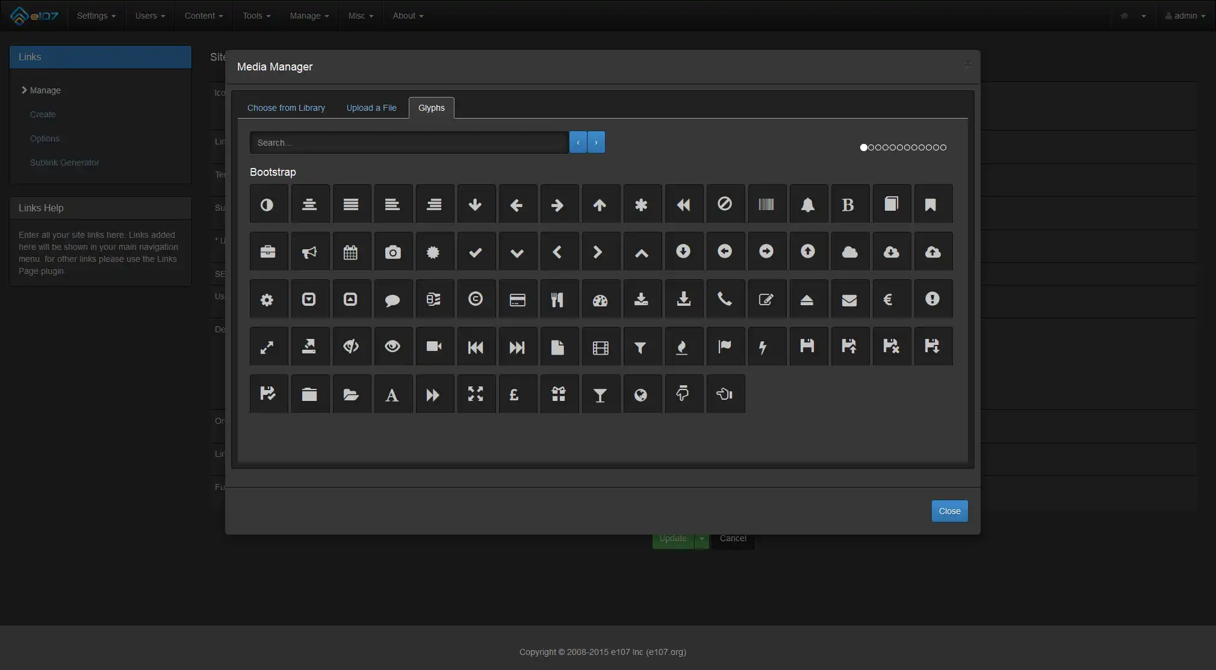The width and height of the screenshot is (1216, 670).
Task: Choose the bullhorn glyph icon
Action: click(309, 252)
